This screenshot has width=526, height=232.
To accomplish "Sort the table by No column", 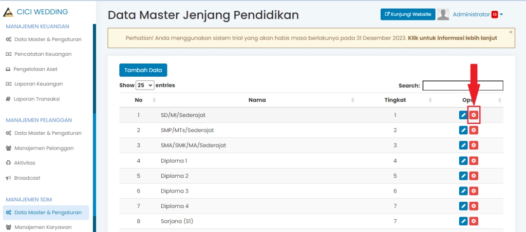I will (154, 100).
